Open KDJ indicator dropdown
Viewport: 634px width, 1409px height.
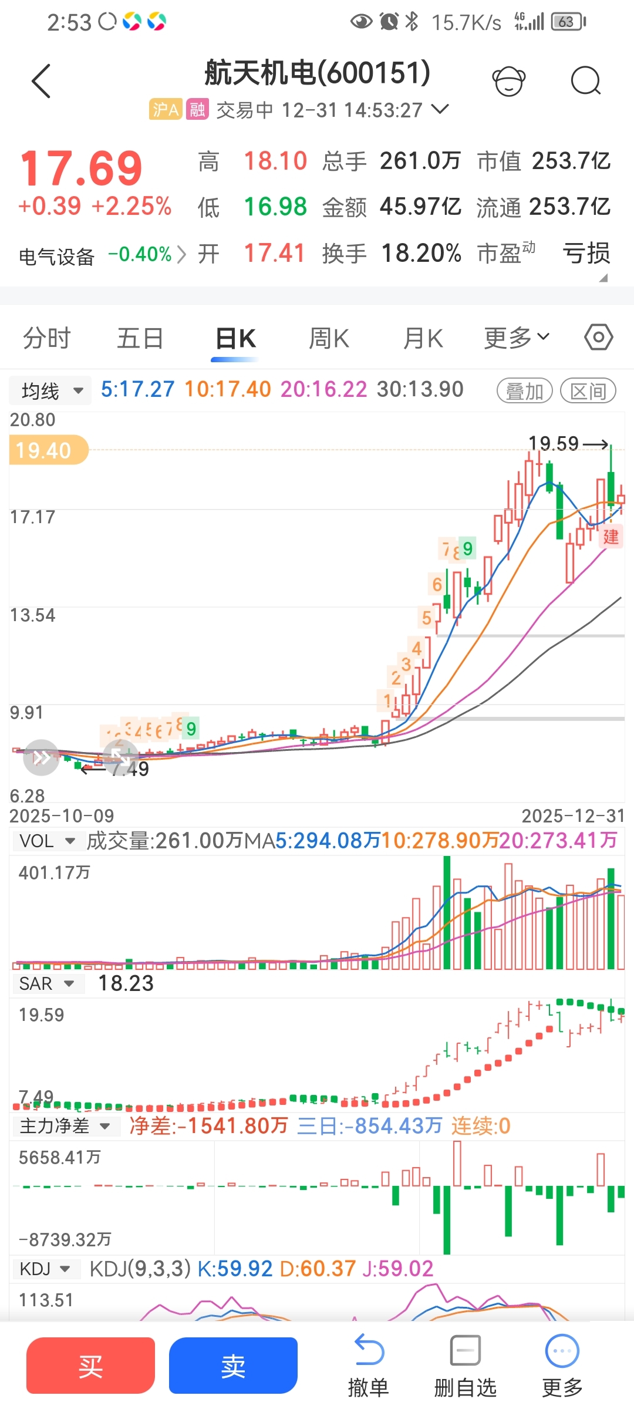46,1269
